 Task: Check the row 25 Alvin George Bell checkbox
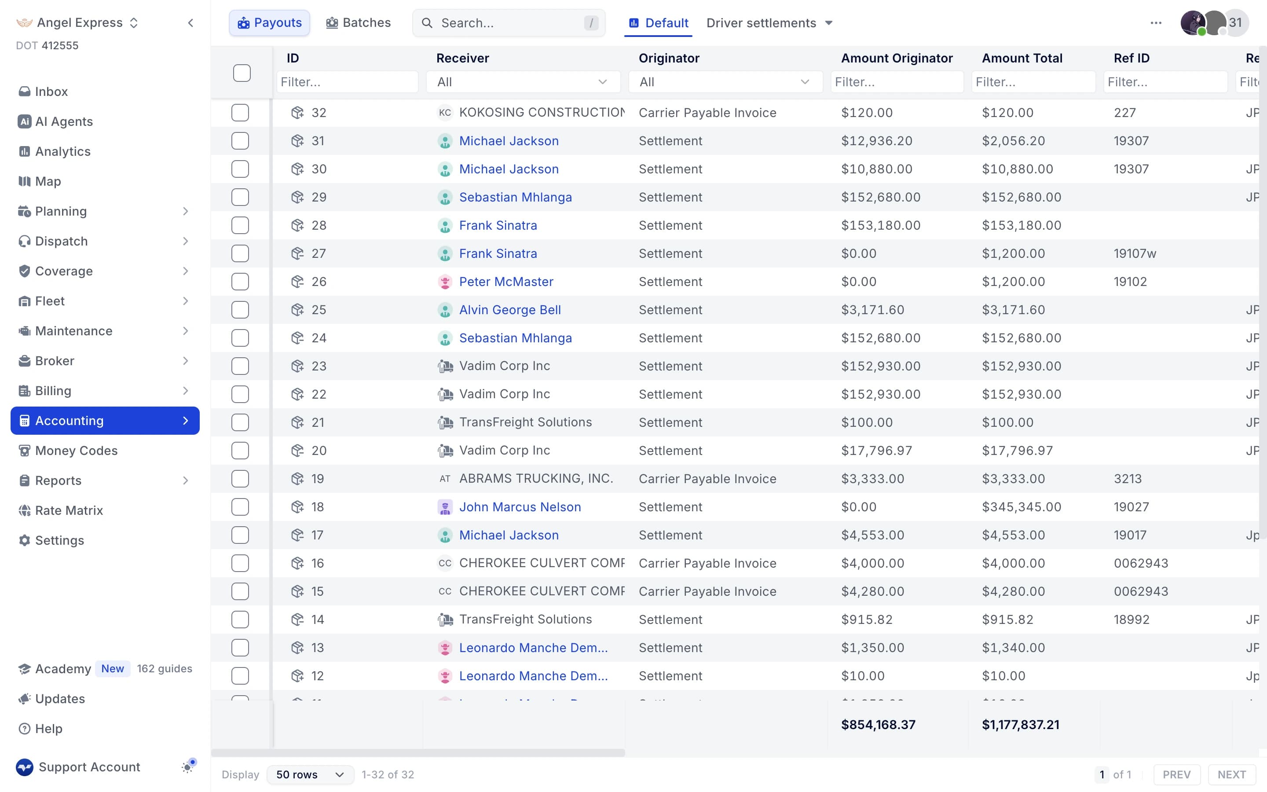[240, 310]
